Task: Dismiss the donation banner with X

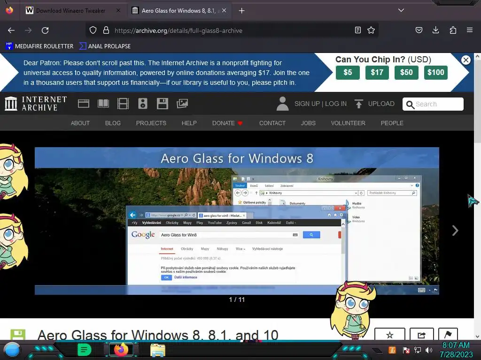Action: [465, 60]
